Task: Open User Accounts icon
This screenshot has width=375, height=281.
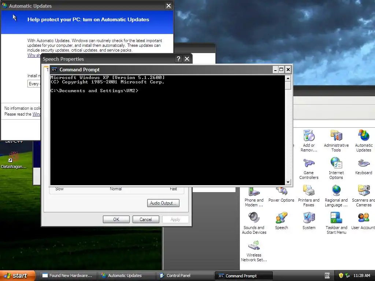Action: point(364,221)
